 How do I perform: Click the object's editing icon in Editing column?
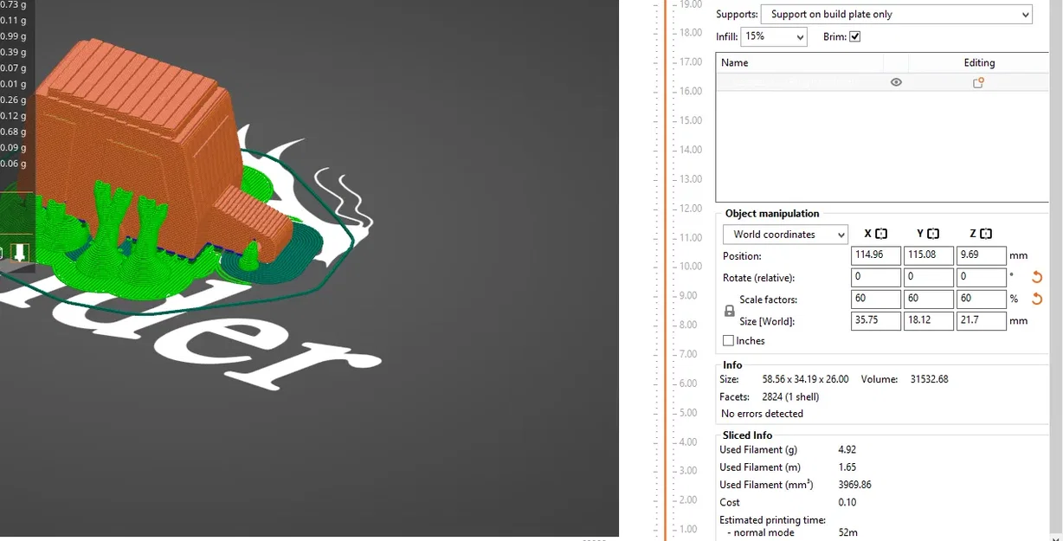[x=978, y=82]
